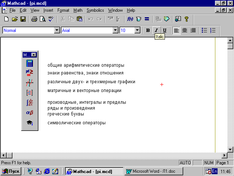The width and height of the screenshot is (234, 176).
Task: Toggle numbered list
Action: (213, 30)
